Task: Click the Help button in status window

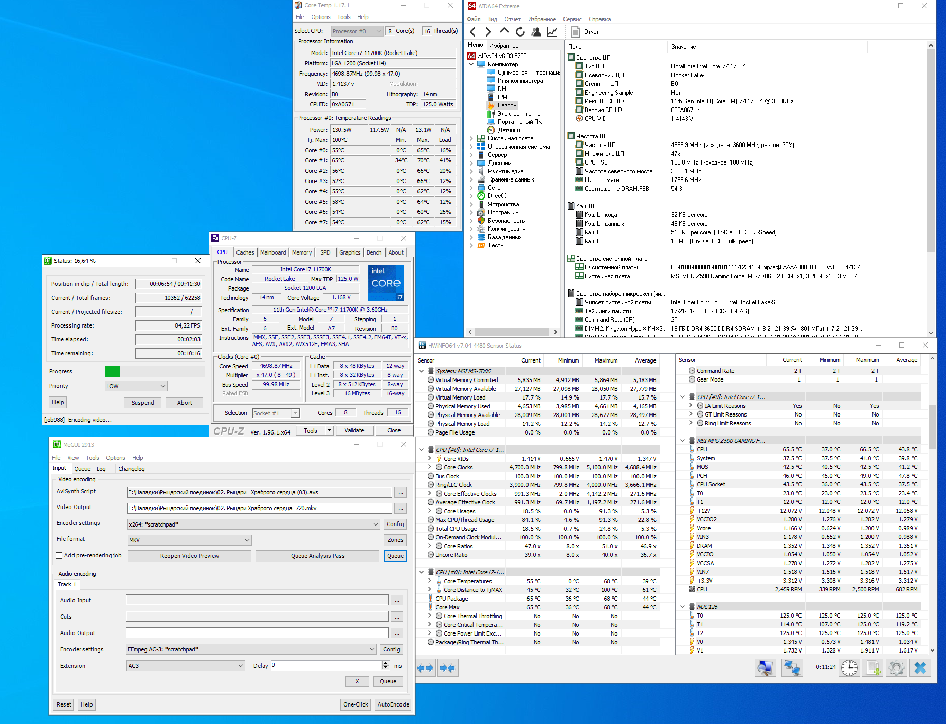Action: (x=58, y=402)
